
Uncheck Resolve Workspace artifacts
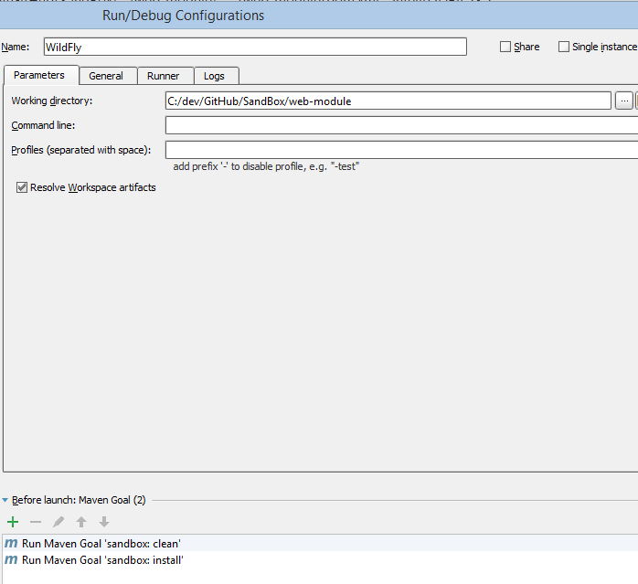[22, 187]
